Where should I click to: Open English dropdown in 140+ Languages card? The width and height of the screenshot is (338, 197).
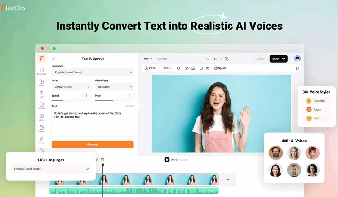[51, 169]
